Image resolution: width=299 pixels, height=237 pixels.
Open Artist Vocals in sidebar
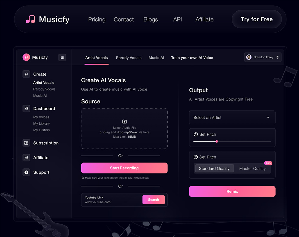[44, 83]
